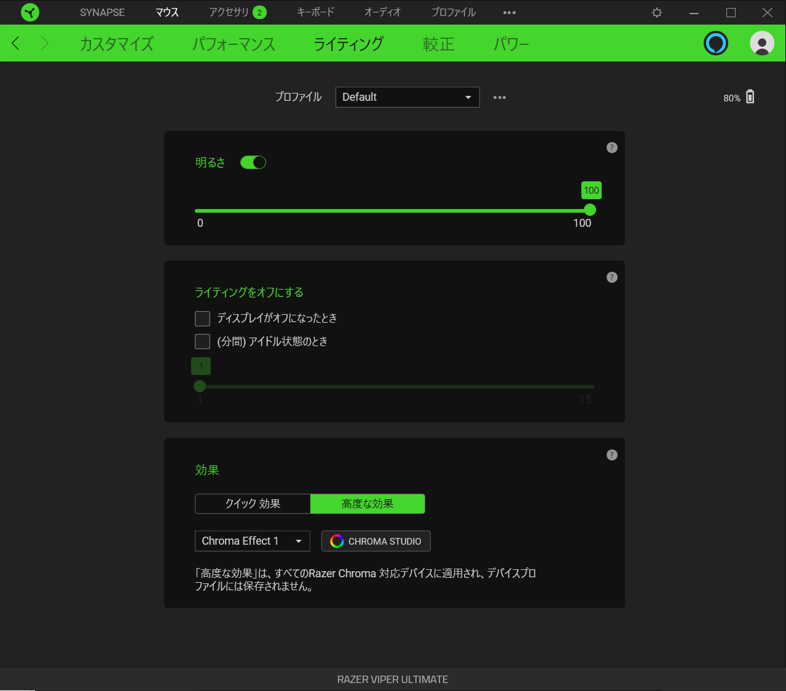Close the Synapse window
Screen dimensions: 786x691
(x=768, y=12)
